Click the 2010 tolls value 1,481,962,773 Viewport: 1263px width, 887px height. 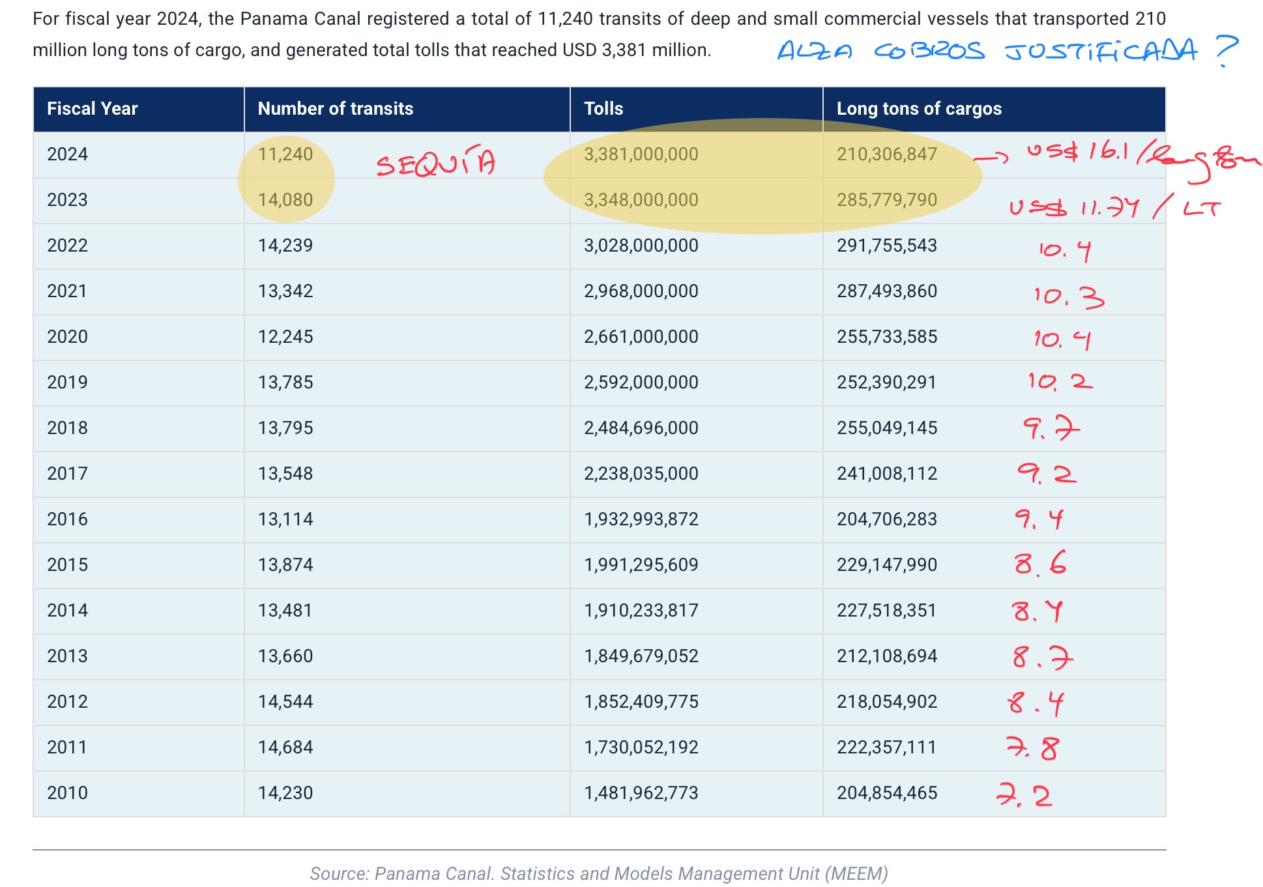641,793
